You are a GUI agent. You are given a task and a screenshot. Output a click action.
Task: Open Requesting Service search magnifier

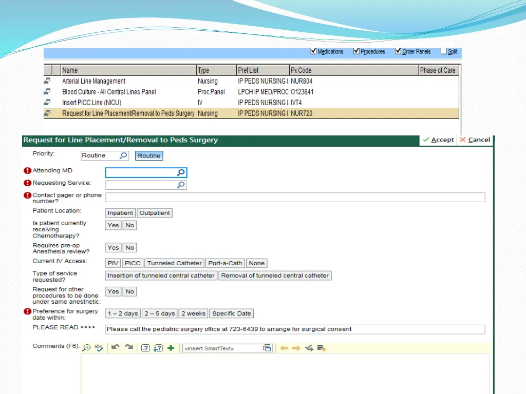tap(181, 185)
